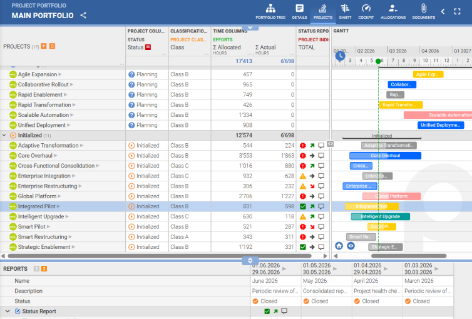
Task: Click the warning triangle for Intelligent Upgrade
Action: [x=303, y=216]
